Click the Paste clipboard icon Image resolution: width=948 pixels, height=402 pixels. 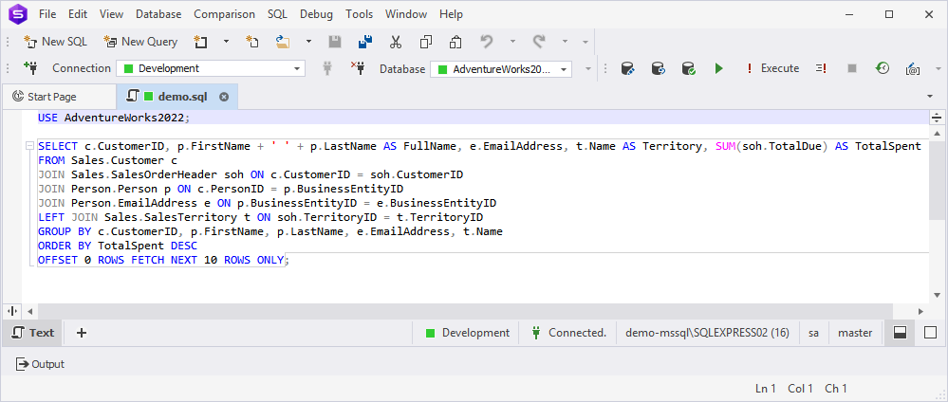click(x=455, y=42)
